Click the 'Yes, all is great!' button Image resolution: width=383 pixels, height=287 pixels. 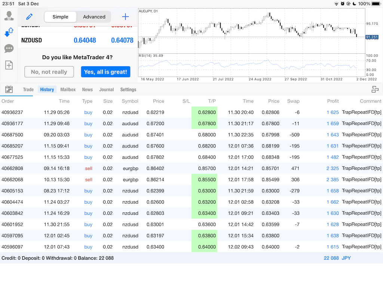click(x=105, y=72)
